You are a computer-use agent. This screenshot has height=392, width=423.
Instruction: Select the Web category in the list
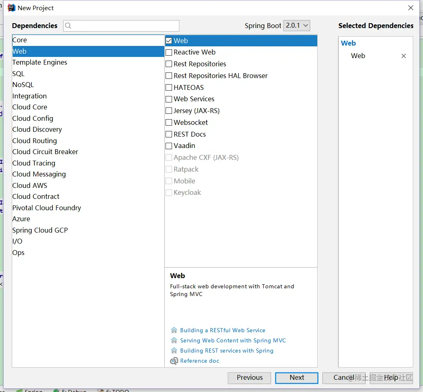tap(88, 51)
